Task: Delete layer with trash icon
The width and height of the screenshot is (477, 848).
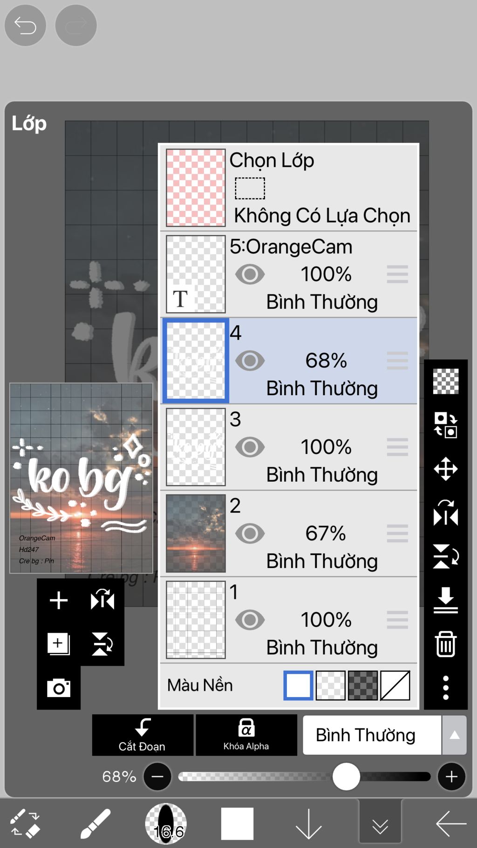Action: 446,644
